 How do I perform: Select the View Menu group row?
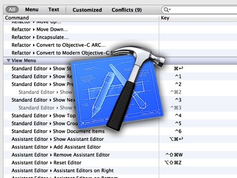[120, 60]
